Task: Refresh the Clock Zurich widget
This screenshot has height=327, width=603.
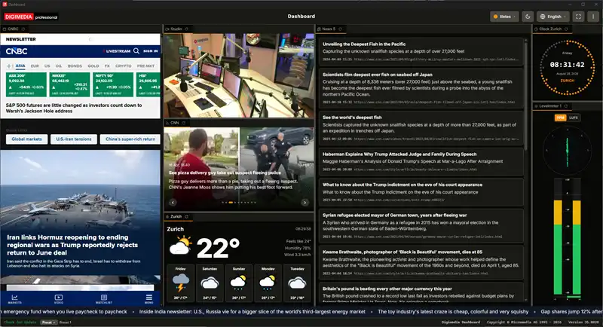Action: [566, 29]
